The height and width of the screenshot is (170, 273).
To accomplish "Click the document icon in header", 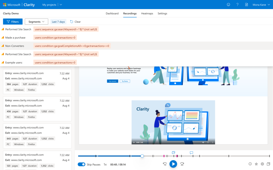I will pyautogui.click(x=246, y=5).
